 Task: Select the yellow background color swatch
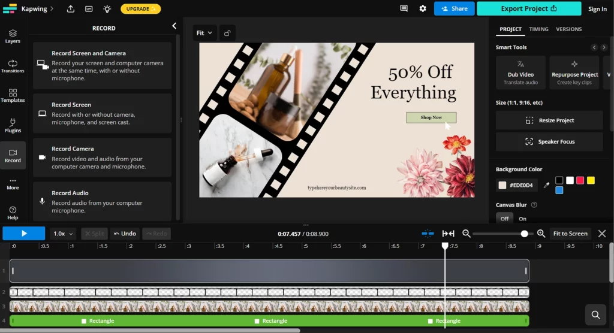(591, 180)
